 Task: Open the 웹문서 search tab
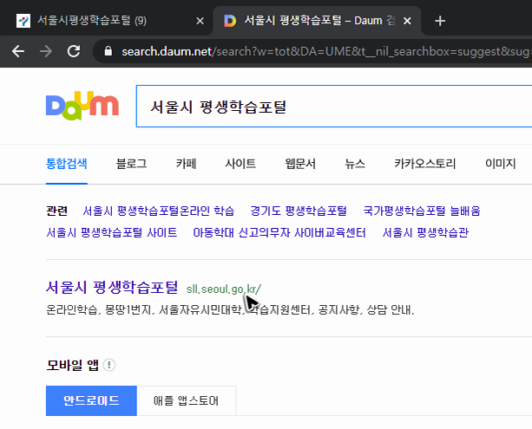(x=300, y=164)
